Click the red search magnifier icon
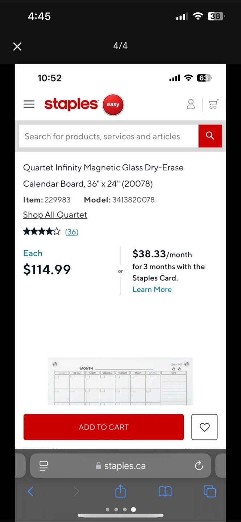 click(210, 136)
